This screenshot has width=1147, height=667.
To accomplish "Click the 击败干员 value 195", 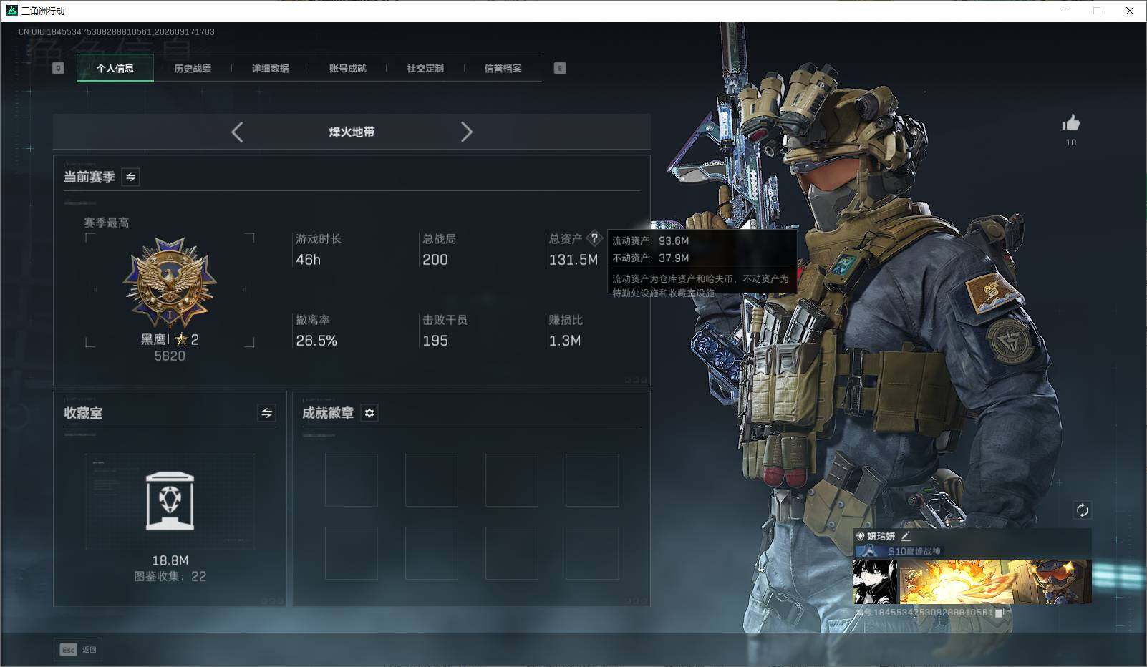I will click(435, 341).
